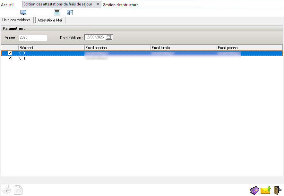Click the greyed-out pen signature icon
Viewport: 284px width, 196px height.
coord(6,190)
